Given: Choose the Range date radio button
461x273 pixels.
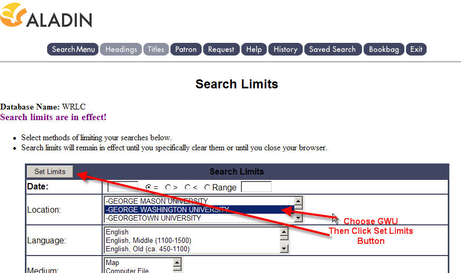Looking at the screenshot, I should [207, 187].
